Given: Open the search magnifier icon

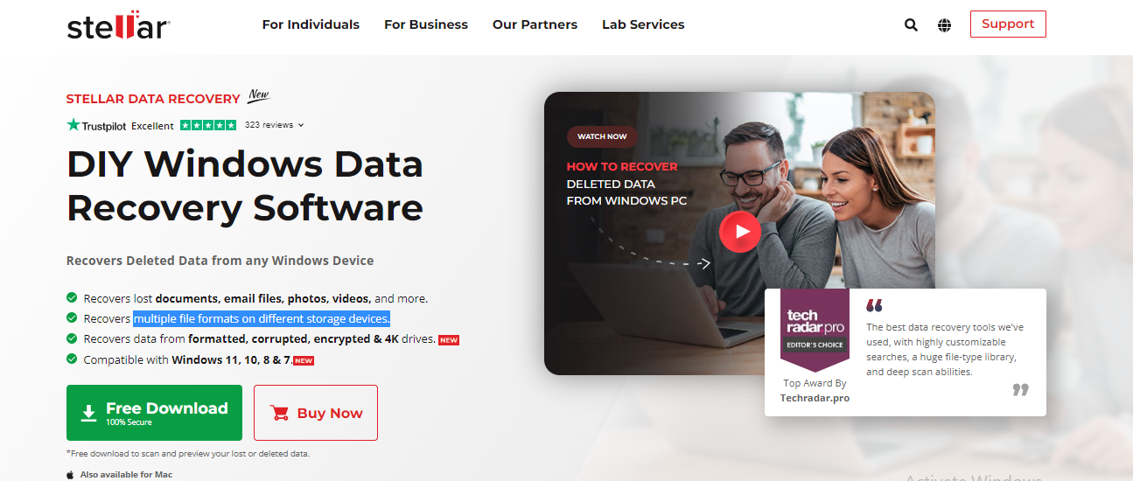Looking at the screenshot, I should pos(911,25).
